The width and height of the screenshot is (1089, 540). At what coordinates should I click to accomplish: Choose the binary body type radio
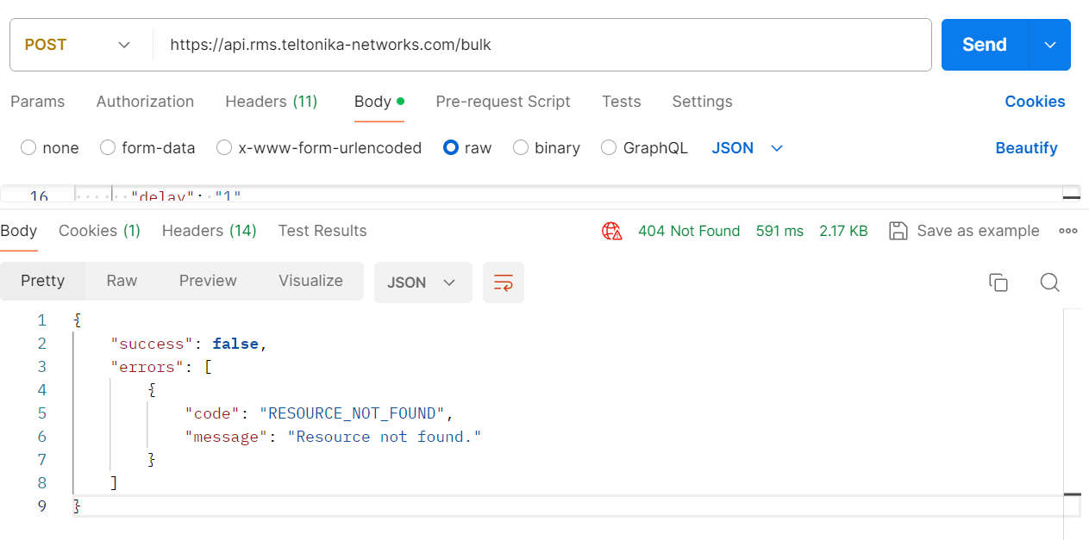point(521,148)
